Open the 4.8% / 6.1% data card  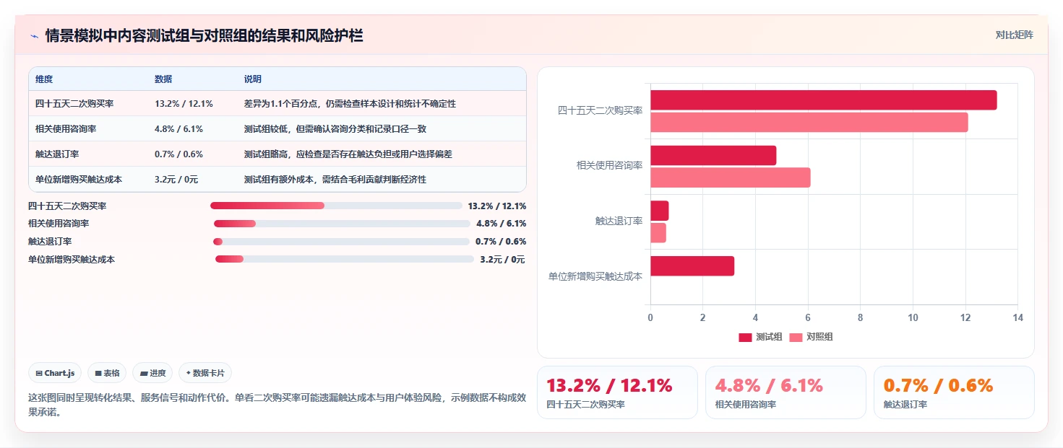tap(786, 392)
